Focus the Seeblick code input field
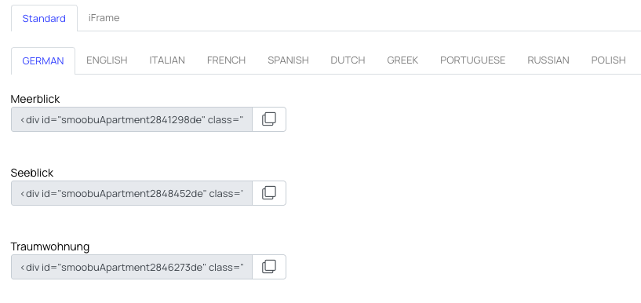Image resolution: width=641 pixels, height=303 pixels. point(132,193)
